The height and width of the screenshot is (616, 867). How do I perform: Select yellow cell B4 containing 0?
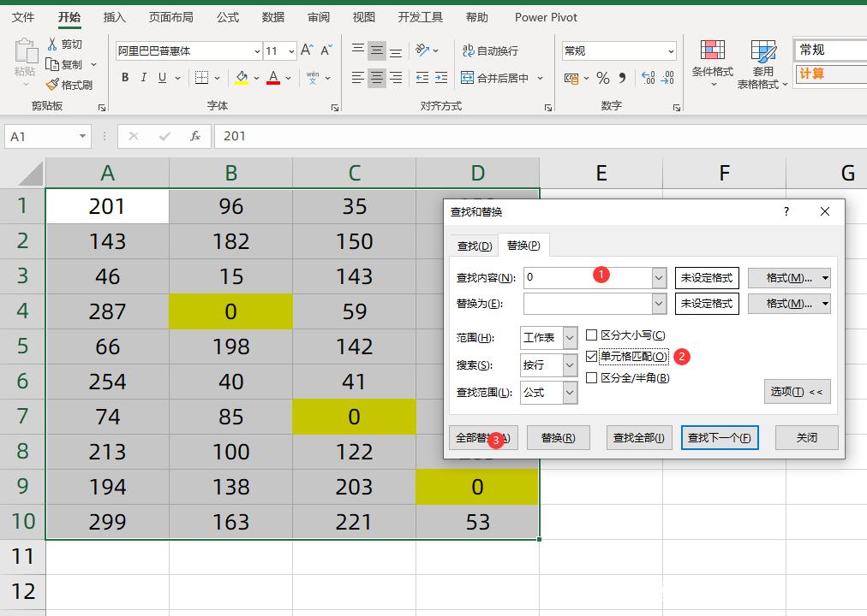pyautogui.click(x=230, y=312)
